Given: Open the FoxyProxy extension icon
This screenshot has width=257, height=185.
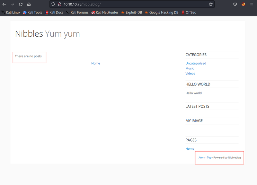Looking at the screenshot, I should point(244,4).
